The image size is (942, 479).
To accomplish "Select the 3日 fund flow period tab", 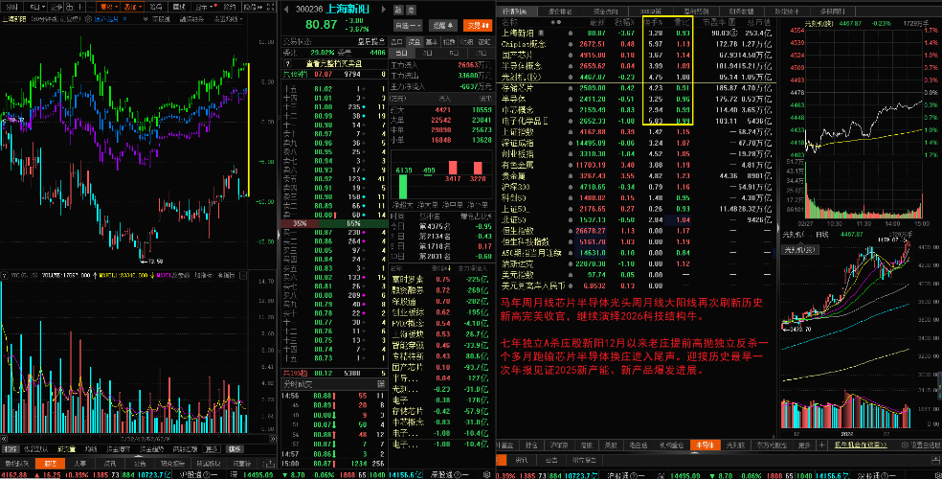I will 427,53.
